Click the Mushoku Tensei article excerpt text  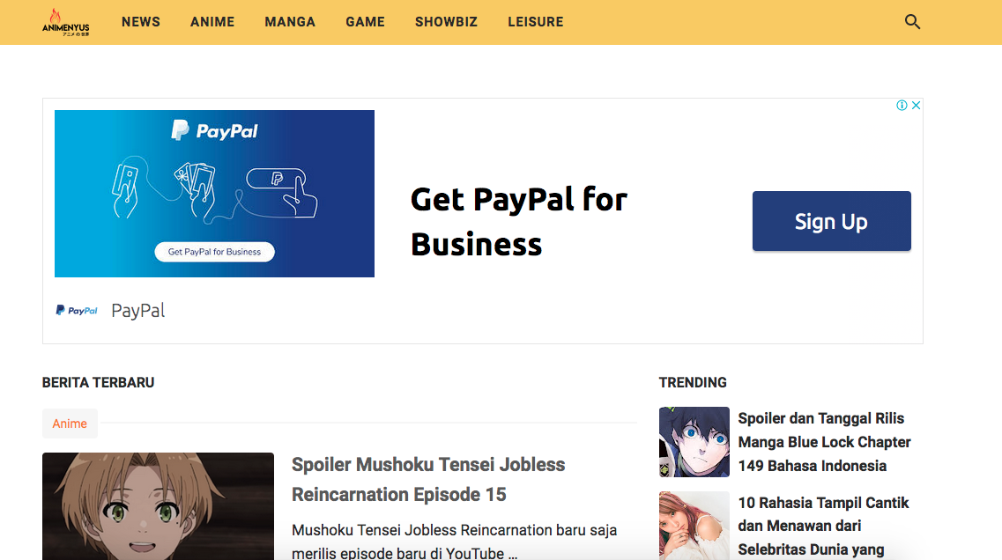455,542
